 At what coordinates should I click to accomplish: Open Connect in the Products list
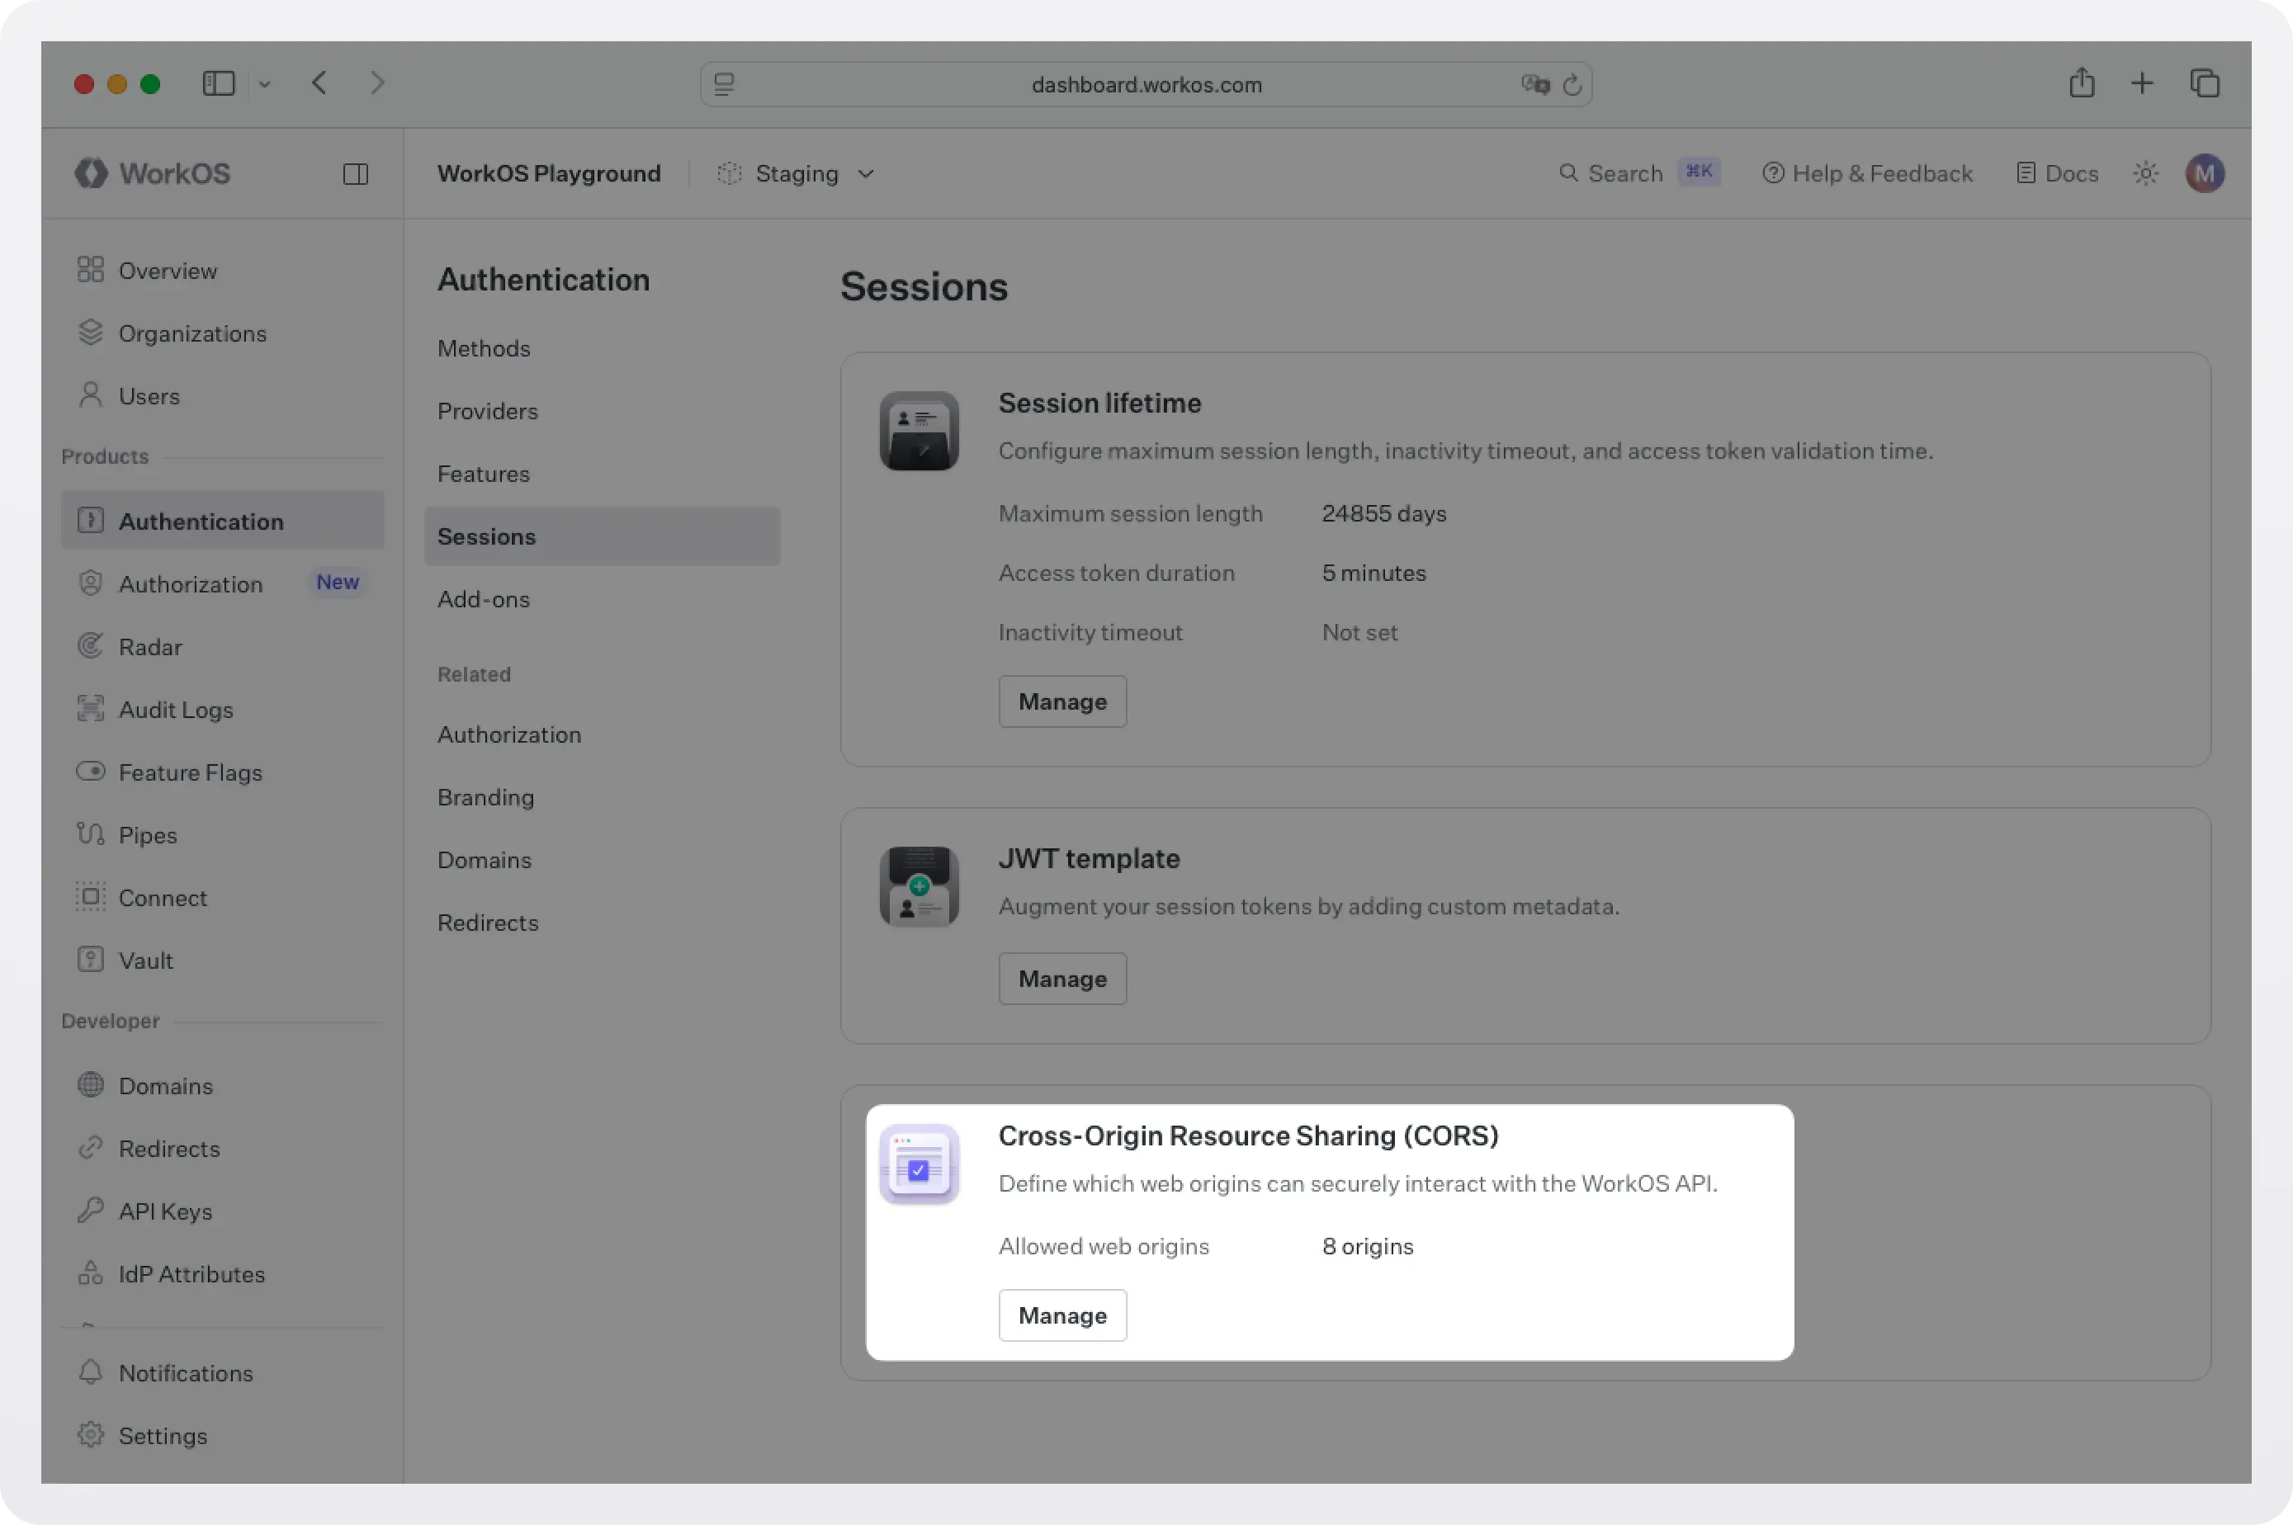[x=163, y=897]
